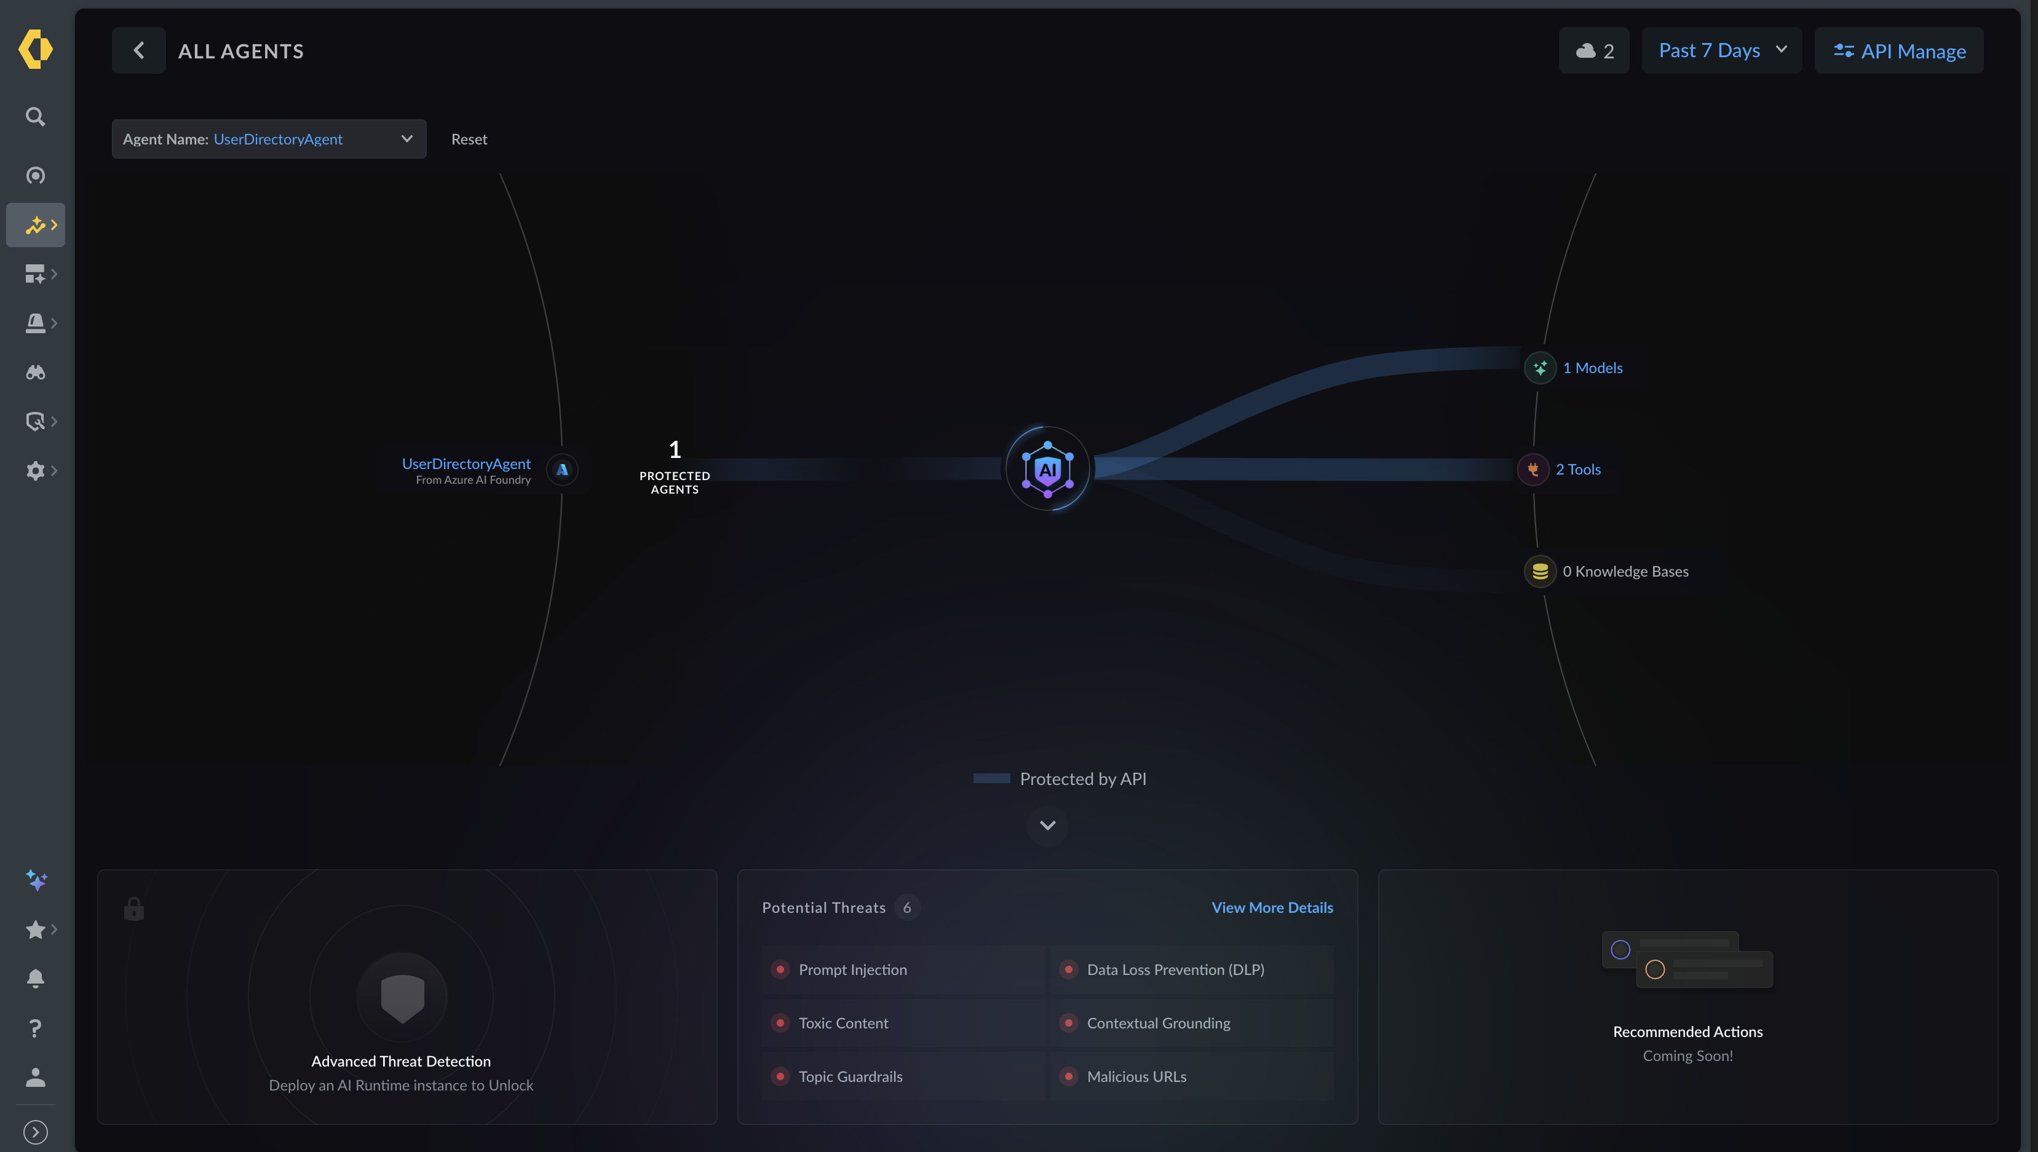Click the user profile icon
This screenshot has width=2038, height=1152.
[35, 1077]
